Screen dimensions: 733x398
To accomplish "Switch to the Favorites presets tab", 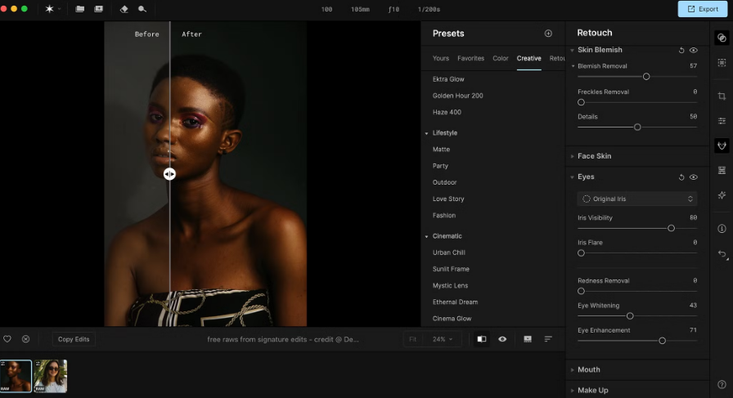I will point(470,58).
